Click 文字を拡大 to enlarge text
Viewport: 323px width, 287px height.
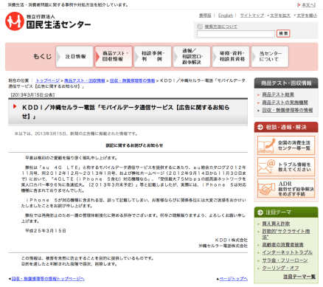pyautogui.click(x=280, y=15)
